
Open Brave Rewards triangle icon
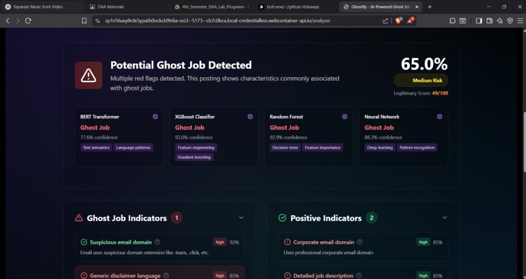(x=410, y=20)
